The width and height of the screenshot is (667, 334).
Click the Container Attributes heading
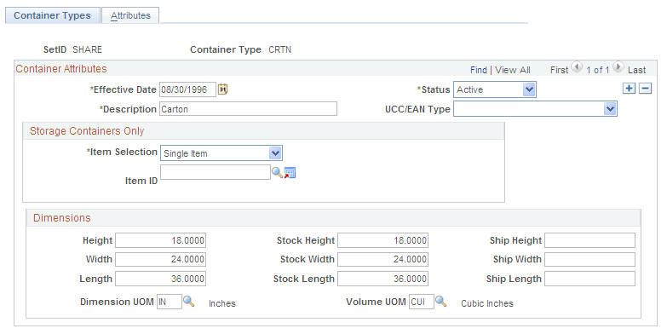[x=61, y=68]
